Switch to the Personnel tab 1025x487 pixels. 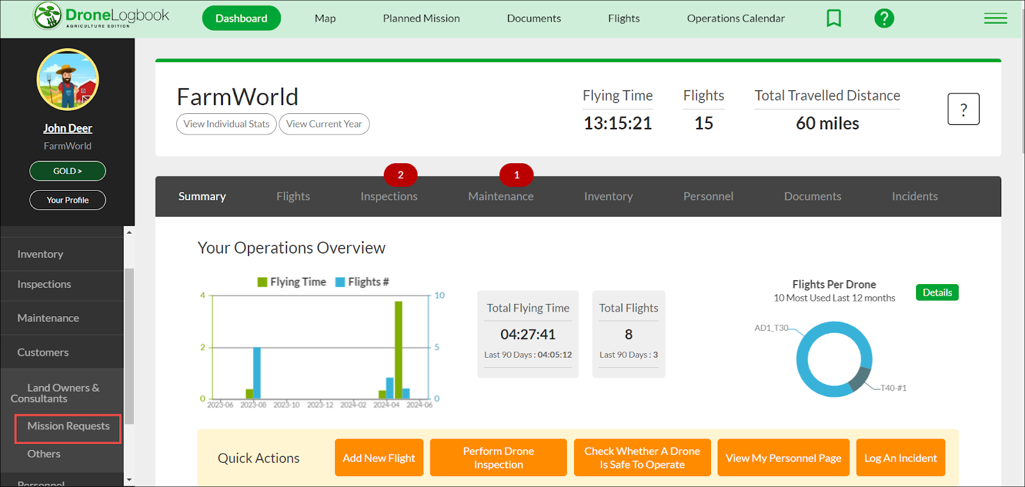pyautogui.click(x=709, y=196)
